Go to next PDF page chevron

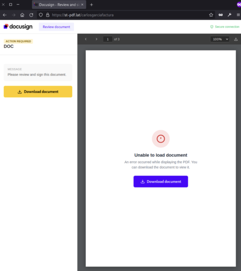pos(96,39)
